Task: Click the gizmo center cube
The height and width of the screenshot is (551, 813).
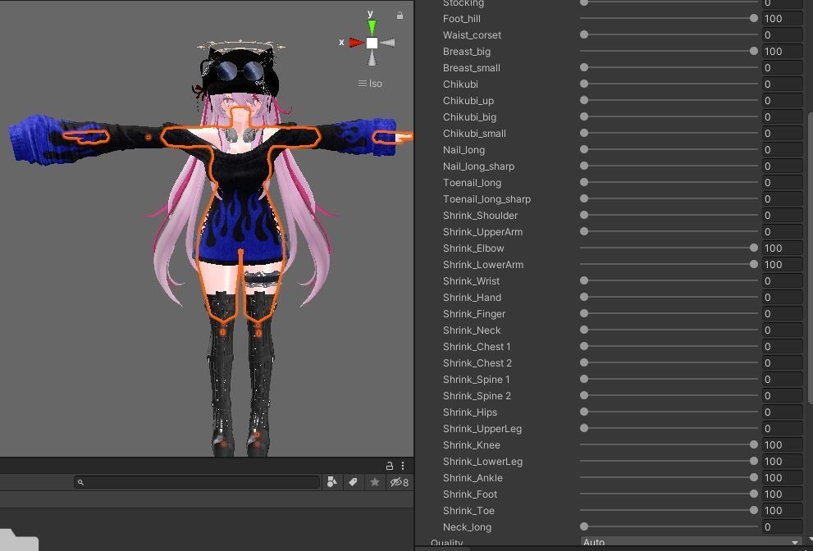Action: (x=372, y=43)
